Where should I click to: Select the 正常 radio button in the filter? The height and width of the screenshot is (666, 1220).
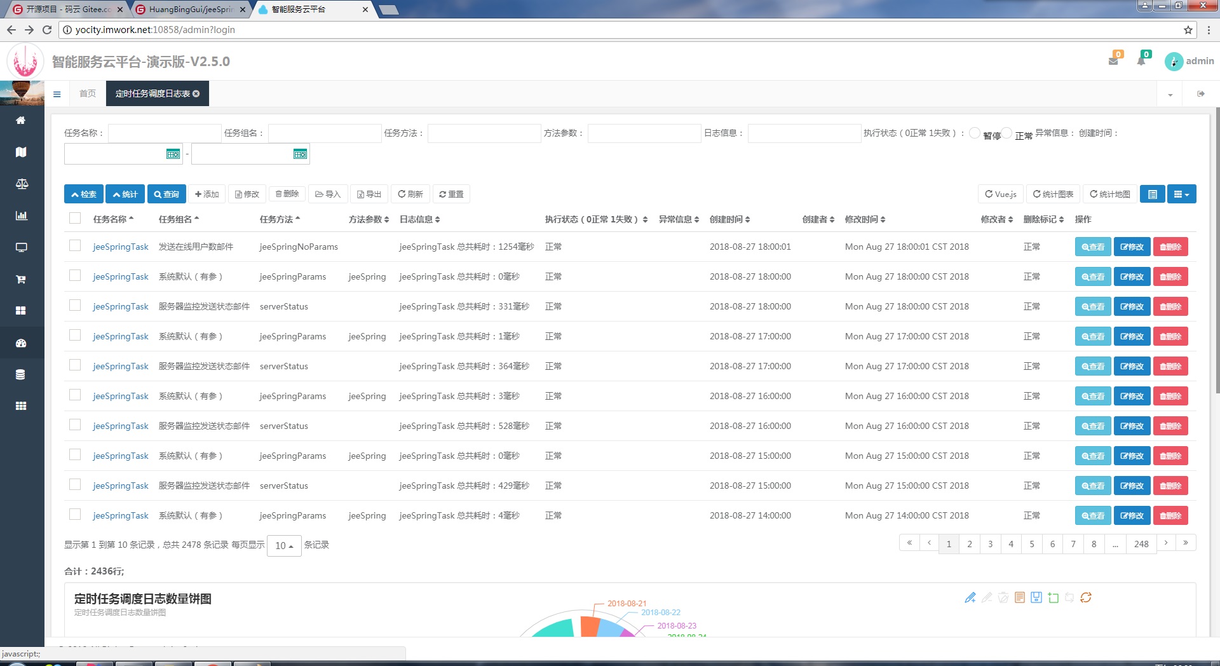(x=1006, y=133)
